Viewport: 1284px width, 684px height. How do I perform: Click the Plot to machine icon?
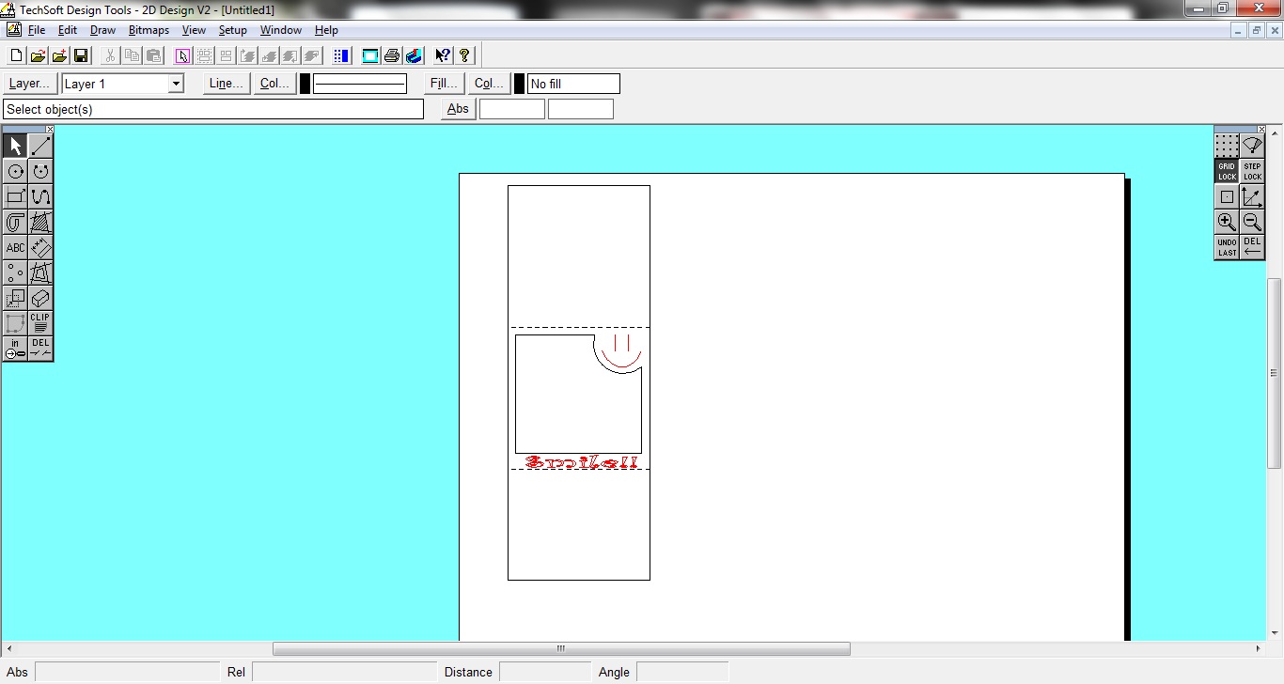coord(414,55)
